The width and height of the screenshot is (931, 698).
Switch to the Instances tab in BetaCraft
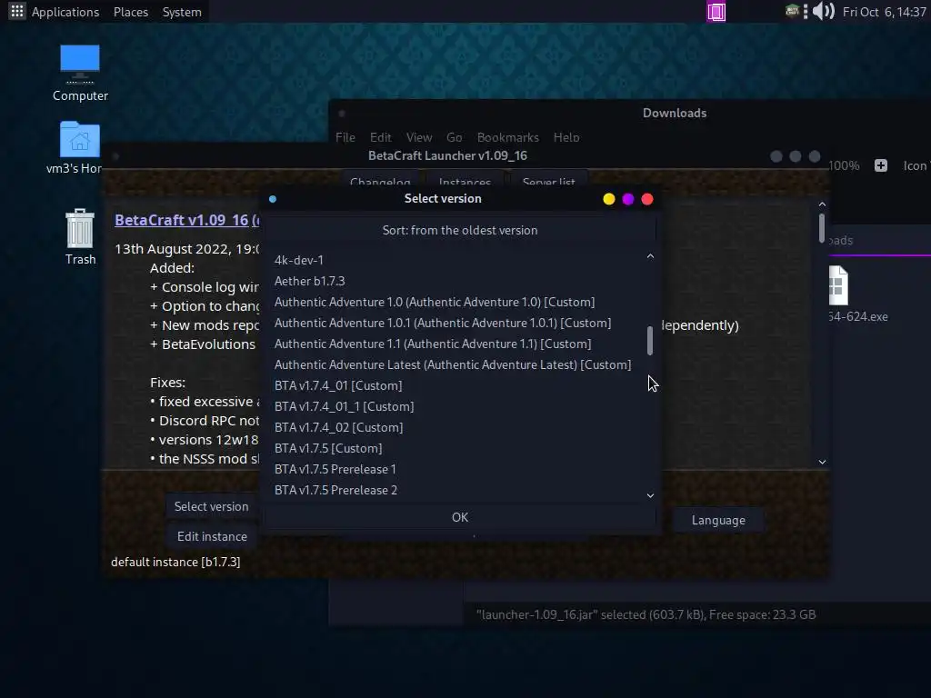coord(465,180)
